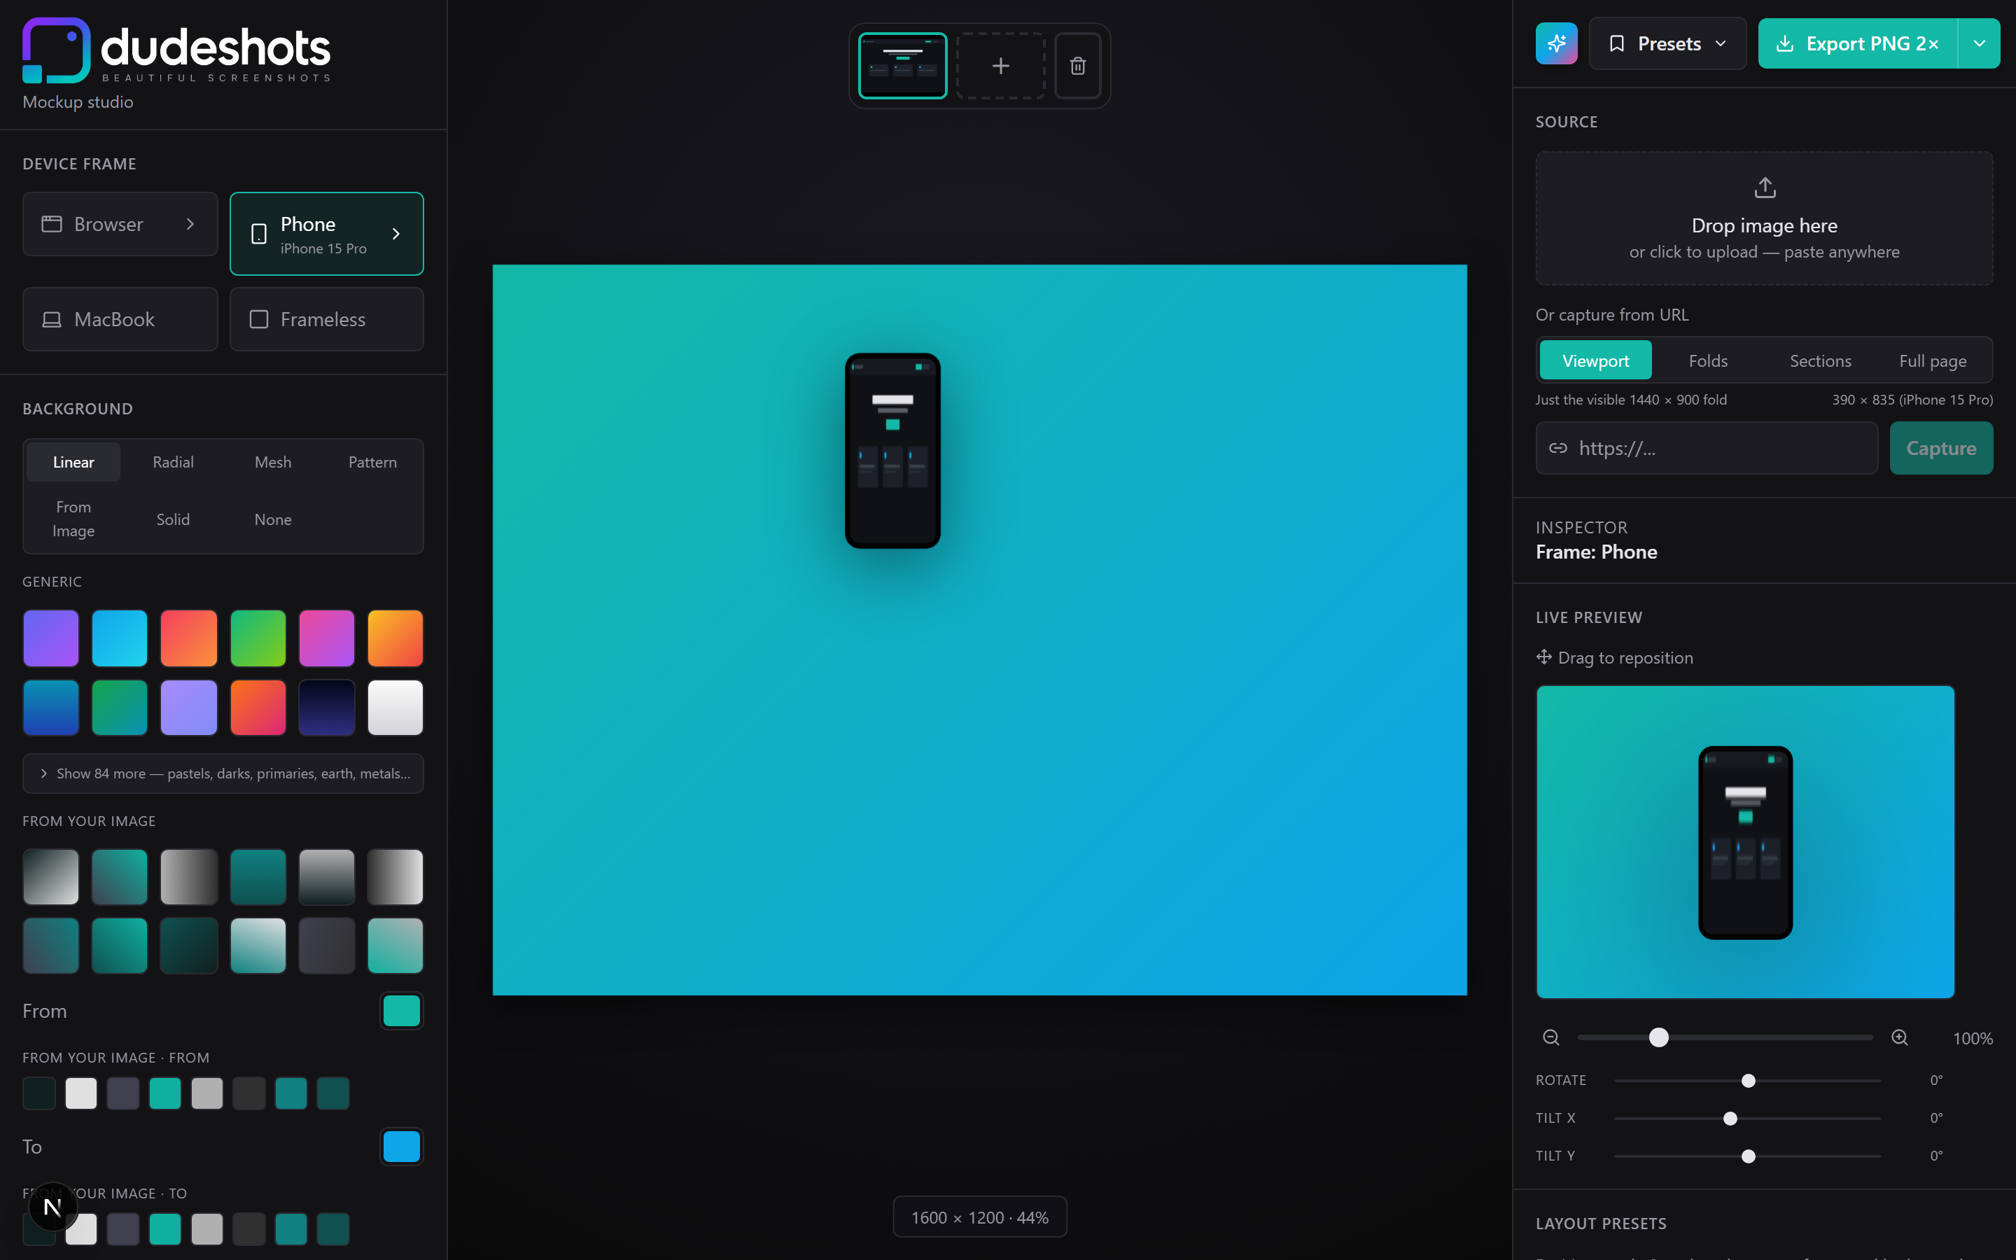
Task: Pick the cyan blue generic gradient swatch
Action: tap(120, 638)
